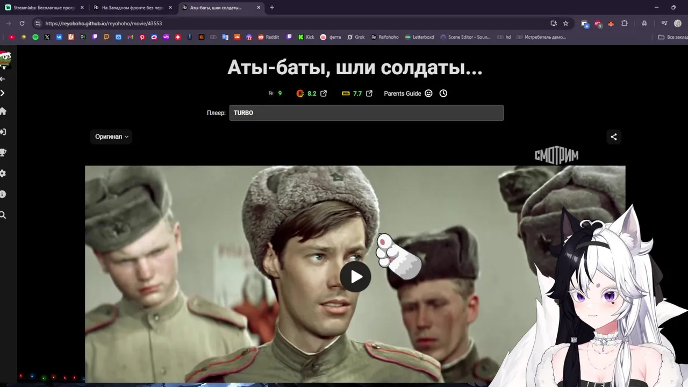Open the Оригинал dropdown

pos(112,137)
